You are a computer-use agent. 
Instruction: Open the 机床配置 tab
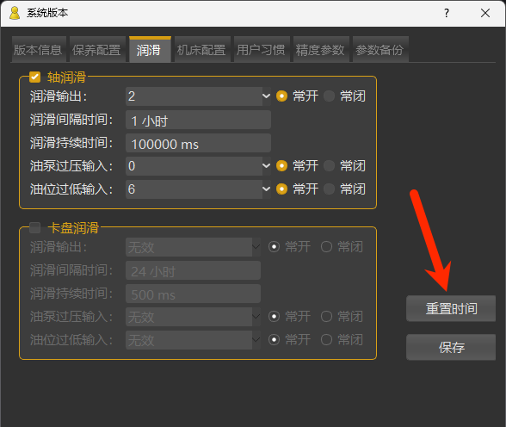coord(202,49)
